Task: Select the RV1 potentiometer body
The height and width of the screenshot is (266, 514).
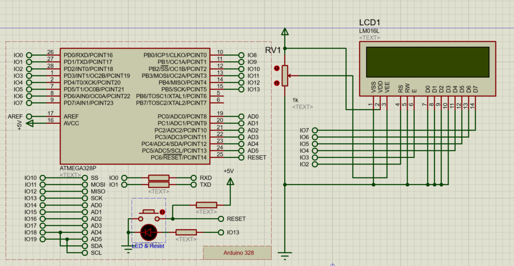Action: pyautogui.click(x=285, y=75)
